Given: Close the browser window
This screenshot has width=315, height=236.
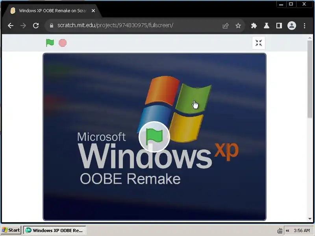Looking at the screenshot, I should pyautogui.click(x=304, y=4).
